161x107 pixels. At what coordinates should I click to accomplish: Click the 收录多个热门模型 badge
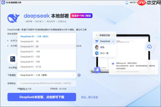pyautogui.click(x=81, y=16)
